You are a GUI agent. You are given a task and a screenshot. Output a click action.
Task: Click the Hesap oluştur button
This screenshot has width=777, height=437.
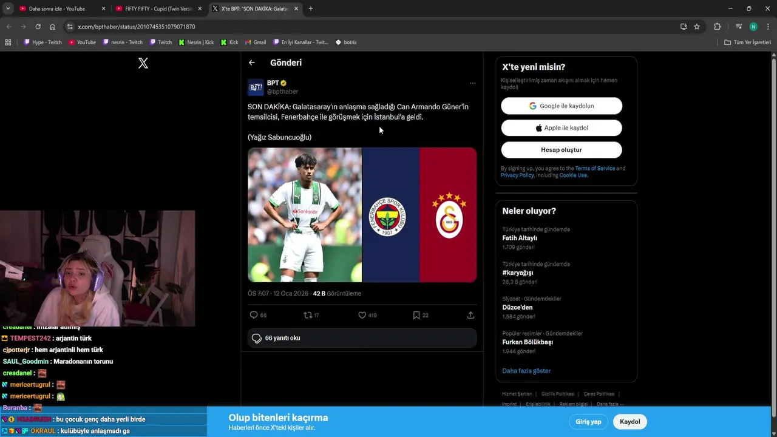pos(562,149)
